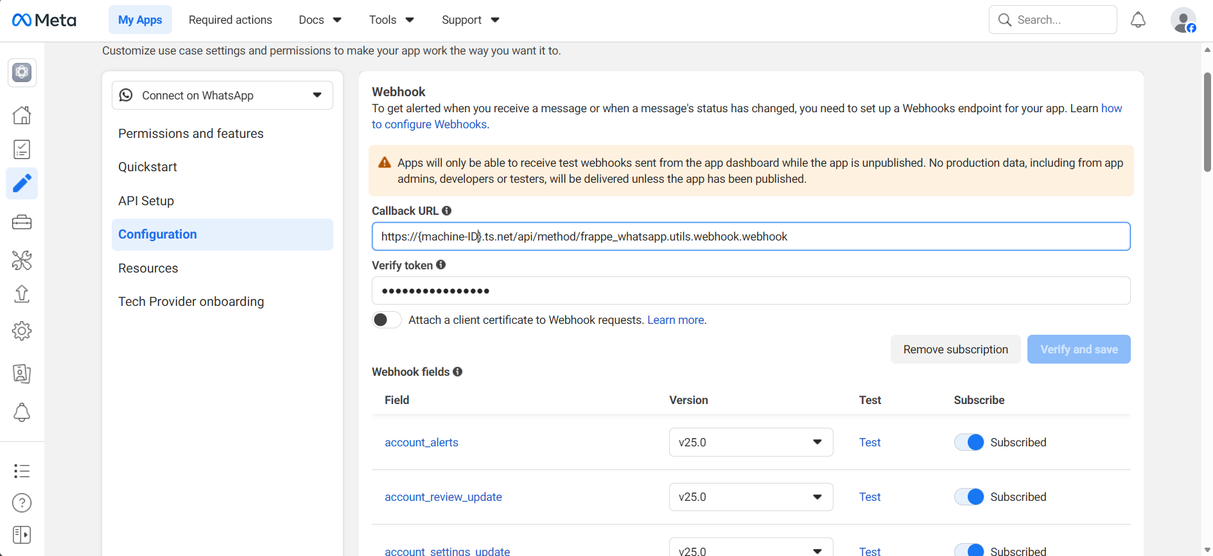Open the notifications bell in the top bar

tap(1138, 20)
